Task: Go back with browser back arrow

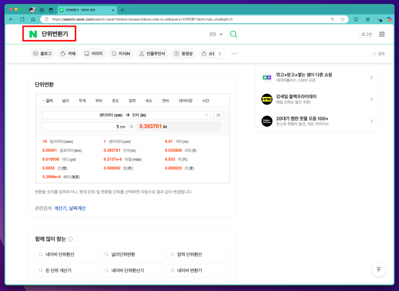Action: (x=11, y=19)
